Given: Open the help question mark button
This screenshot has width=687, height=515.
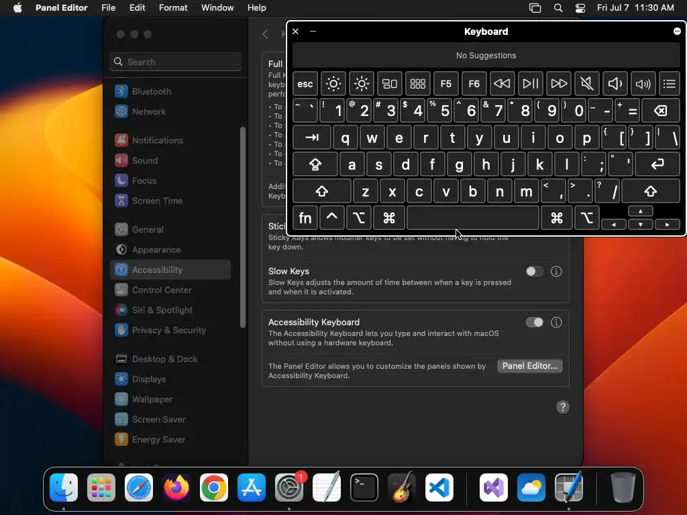Looking at the screenshot, I should (x=563, y=407).
